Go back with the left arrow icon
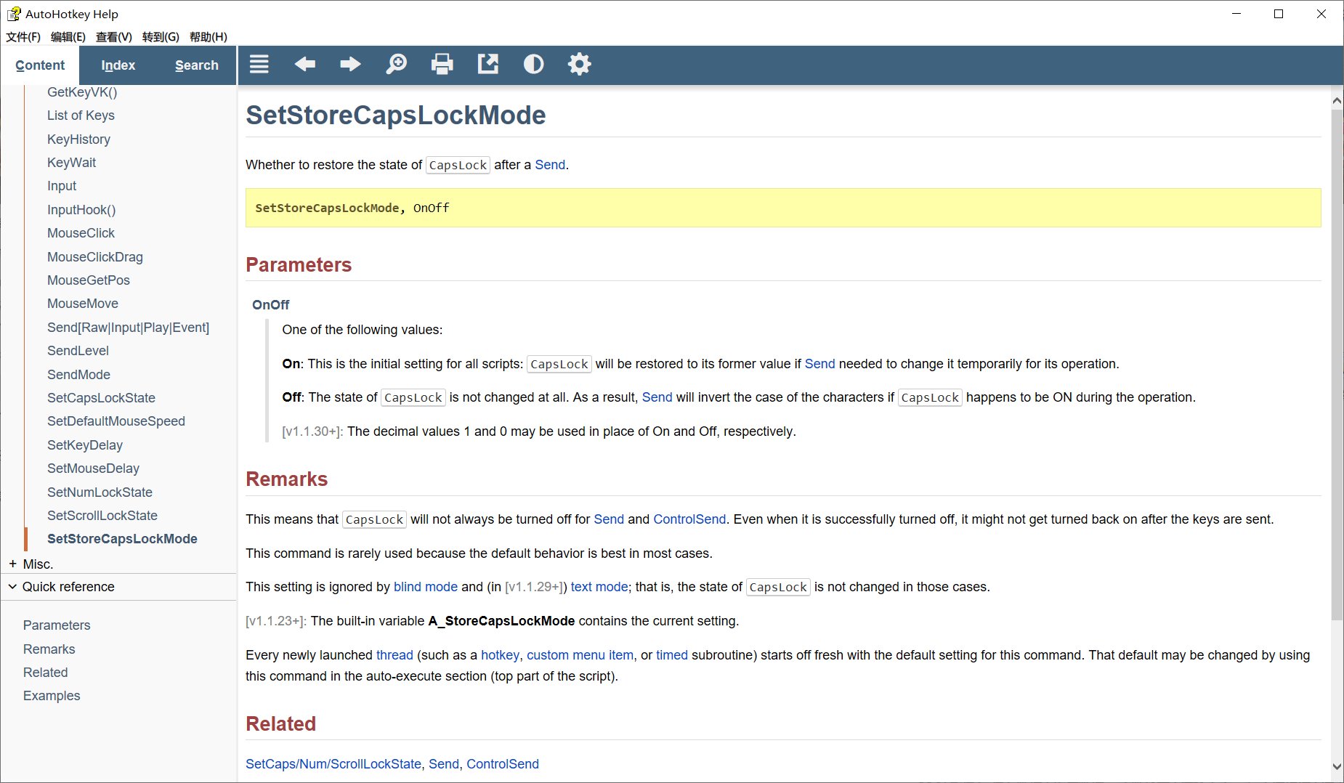This screenshot has height=783, width=1344. [305, 65]
